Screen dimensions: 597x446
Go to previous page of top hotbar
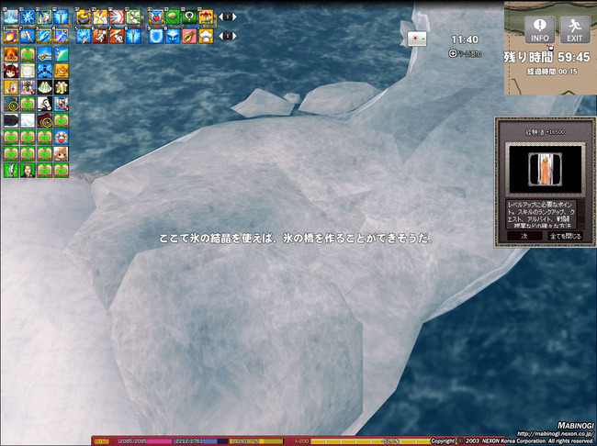(x=220, y=17)
